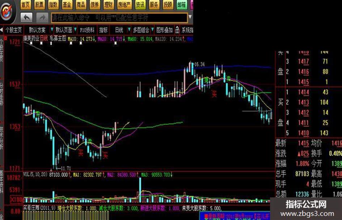The image size is (342, 220).
Task: Click buy order level 5 price 1410
Action: coord(304,133)
